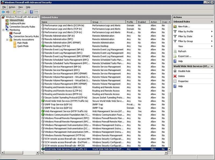Screen dimensions: 215x160
Task: Click the Main Mode folder icon
Action: click(x=15, y=43)
